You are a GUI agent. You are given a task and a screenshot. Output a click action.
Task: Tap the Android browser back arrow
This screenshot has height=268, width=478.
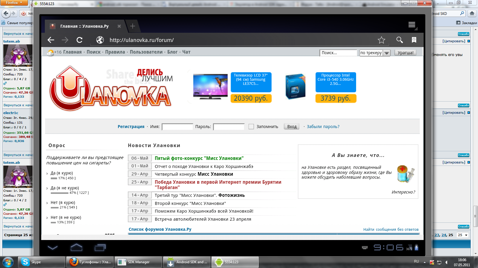tap(51, 40)
